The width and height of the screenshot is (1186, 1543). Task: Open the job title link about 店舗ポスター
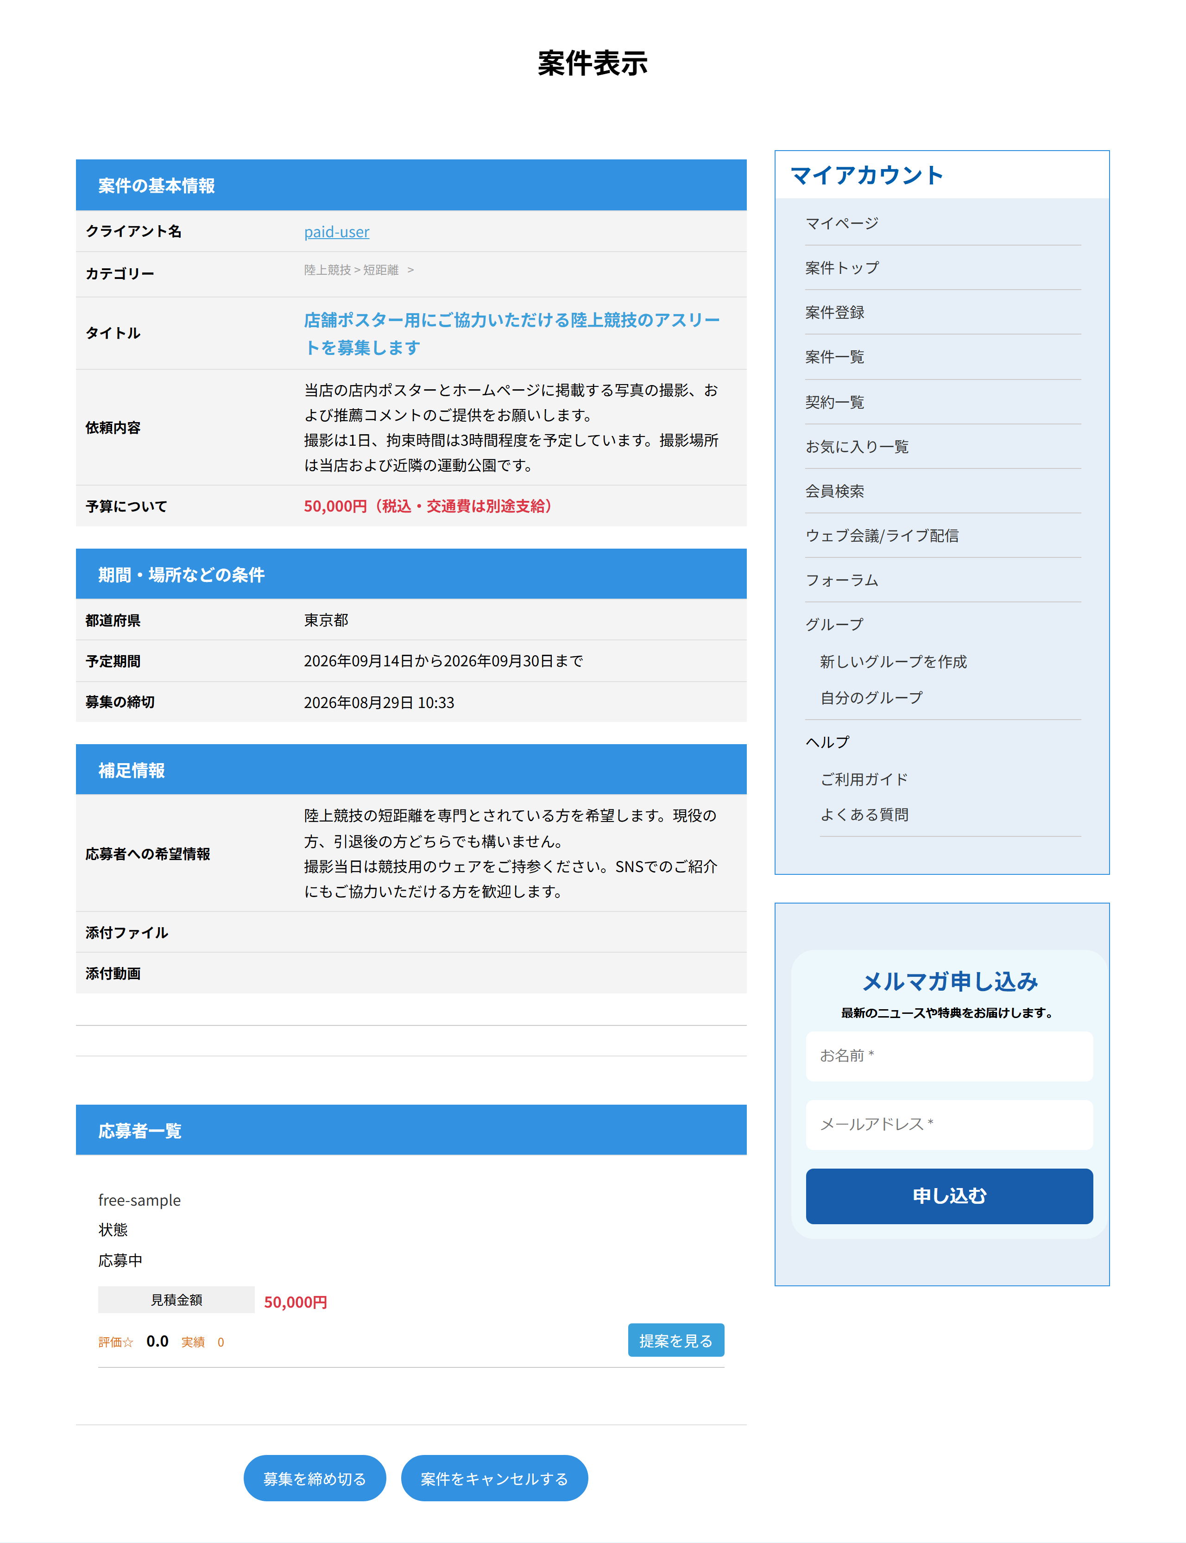tap(512, 333)
